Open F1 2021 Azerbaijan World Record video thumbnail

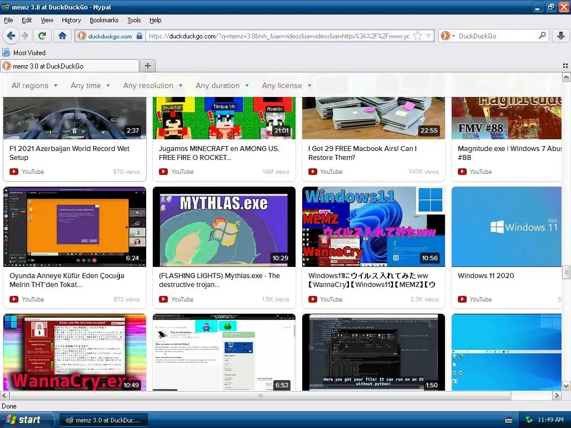(x=75, y=118)
